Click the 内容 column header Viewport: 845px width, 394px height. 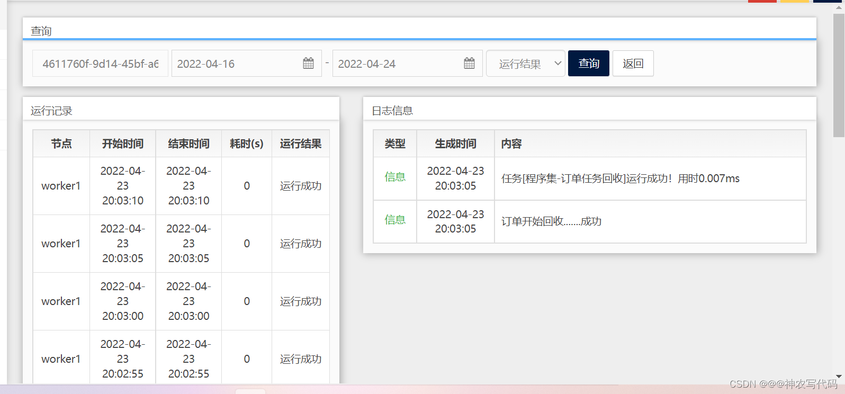(x=650, y=144)
